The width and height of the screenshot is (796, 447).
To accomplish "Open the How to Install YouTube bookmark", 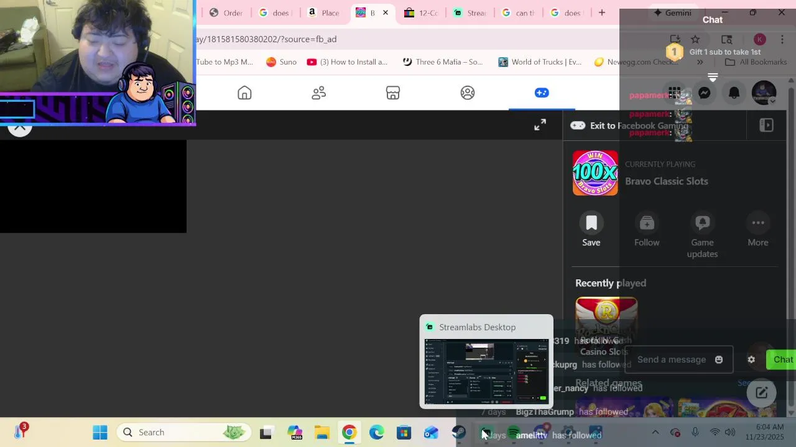I will 347,62.
